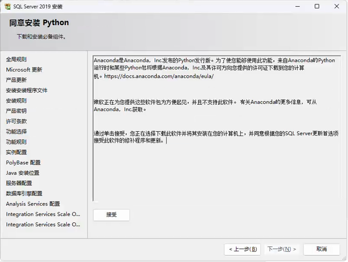The width and height of the screenshot is (348, 262).
Task: Select the 功能选择 step
Action: (16, 132)
